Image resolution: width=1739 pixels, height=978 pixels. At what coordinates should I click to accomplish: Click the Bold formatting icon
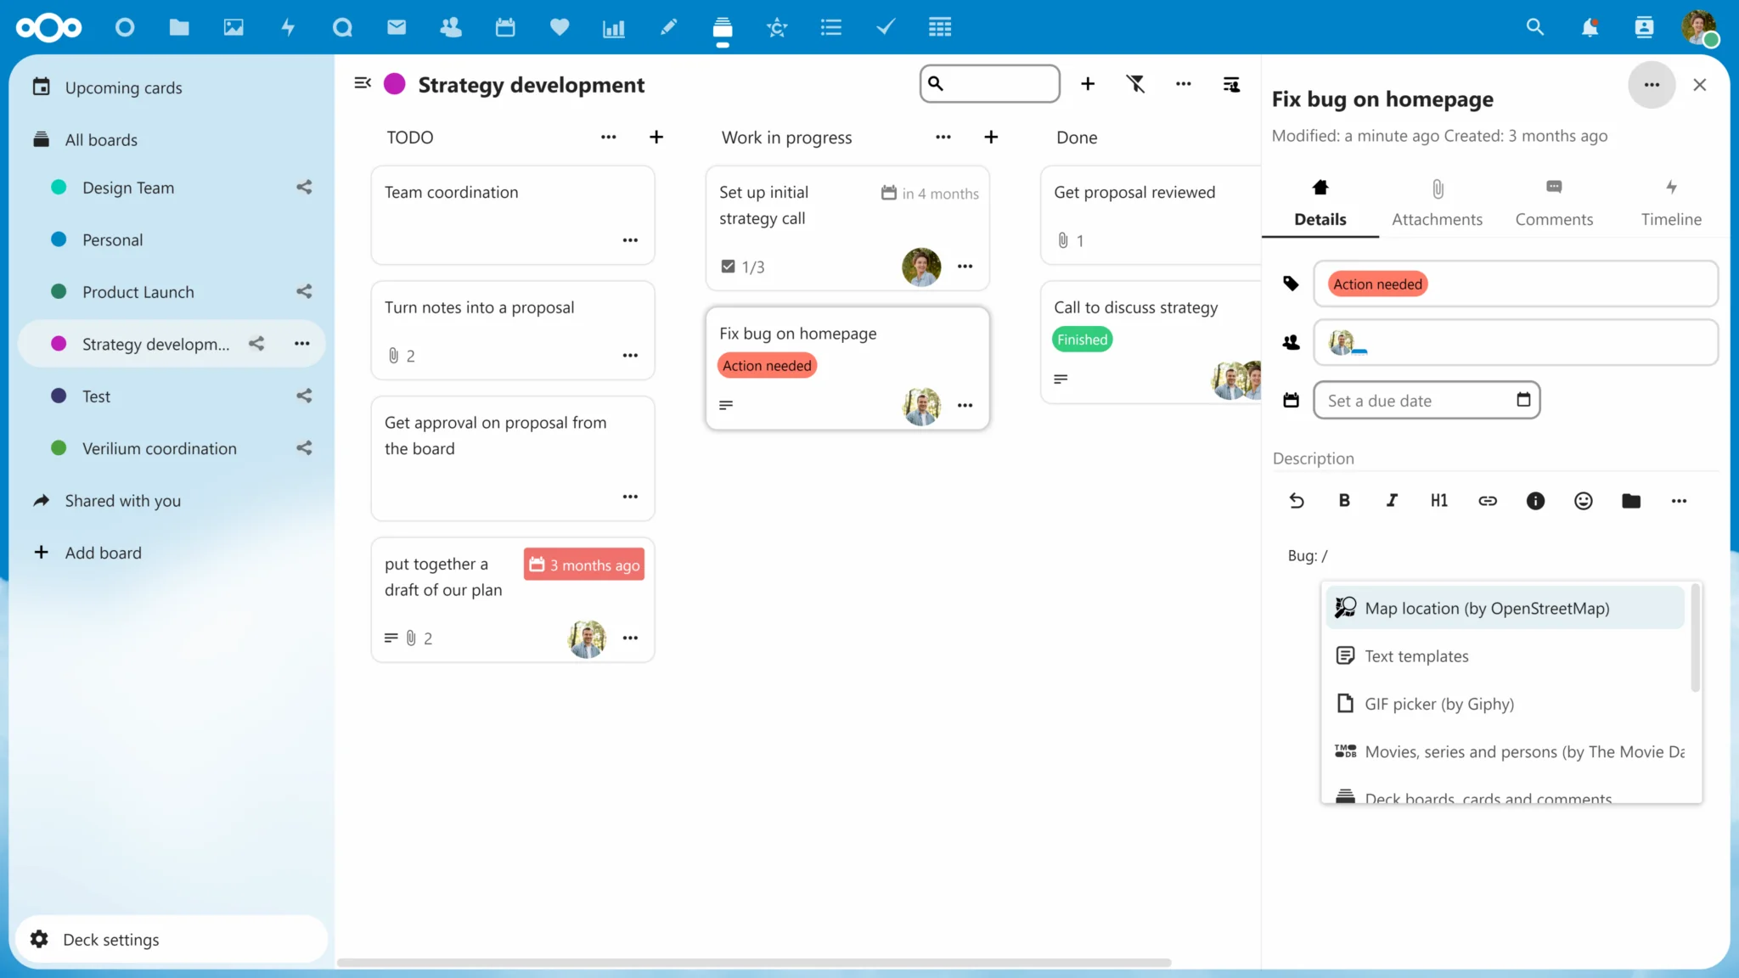1344,501
